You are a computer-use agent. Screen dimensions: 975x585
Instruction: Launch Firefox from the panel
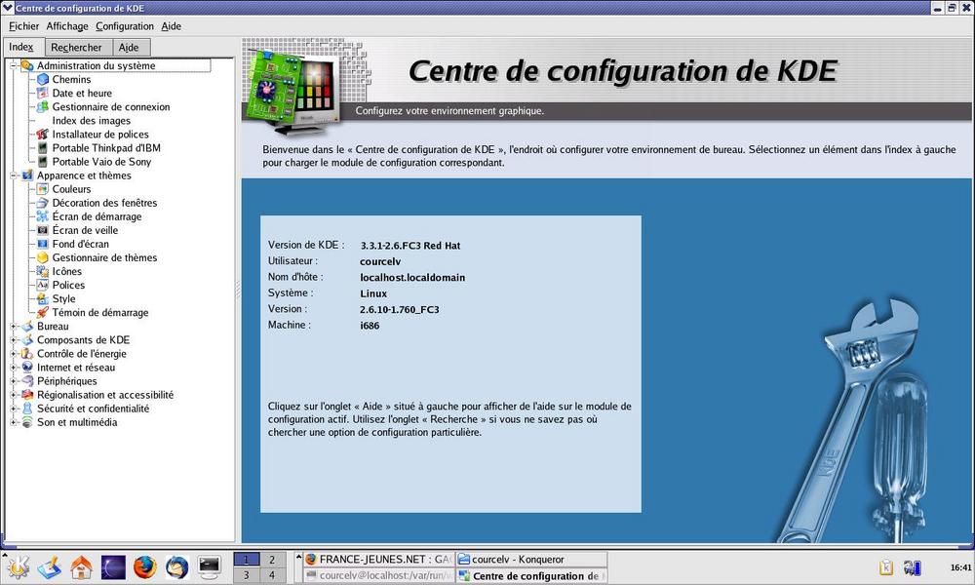pyautogui.click(x=145, y=567)
